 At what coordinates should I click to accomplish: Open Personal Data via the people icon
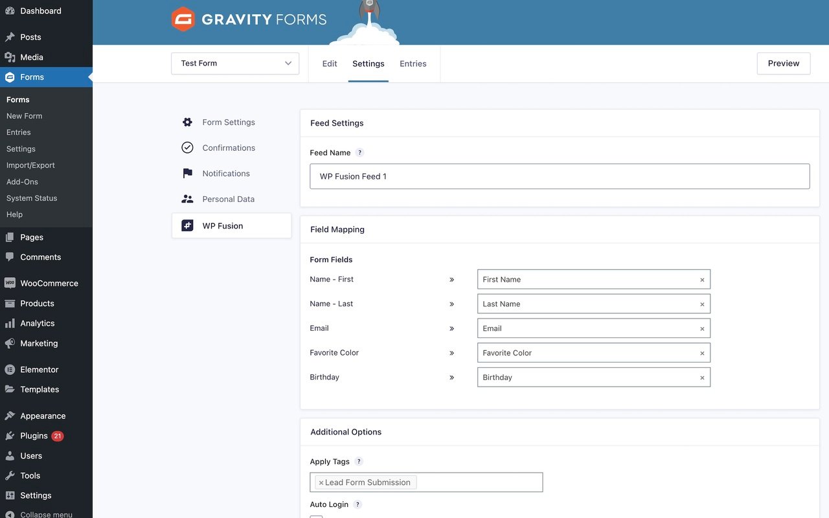[187, 199]
